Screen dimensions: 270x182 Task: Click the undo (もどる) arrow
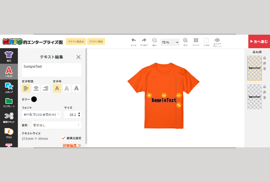point(134,41)
